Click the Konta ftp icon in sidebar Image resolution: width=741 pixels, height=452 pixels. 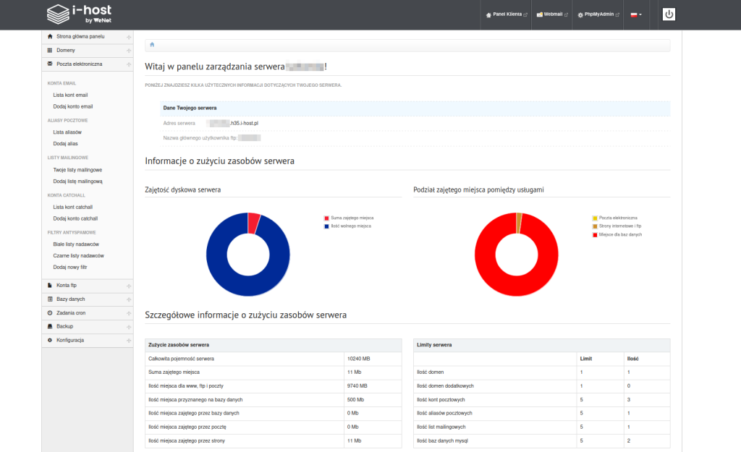click(x=49, y=286)
